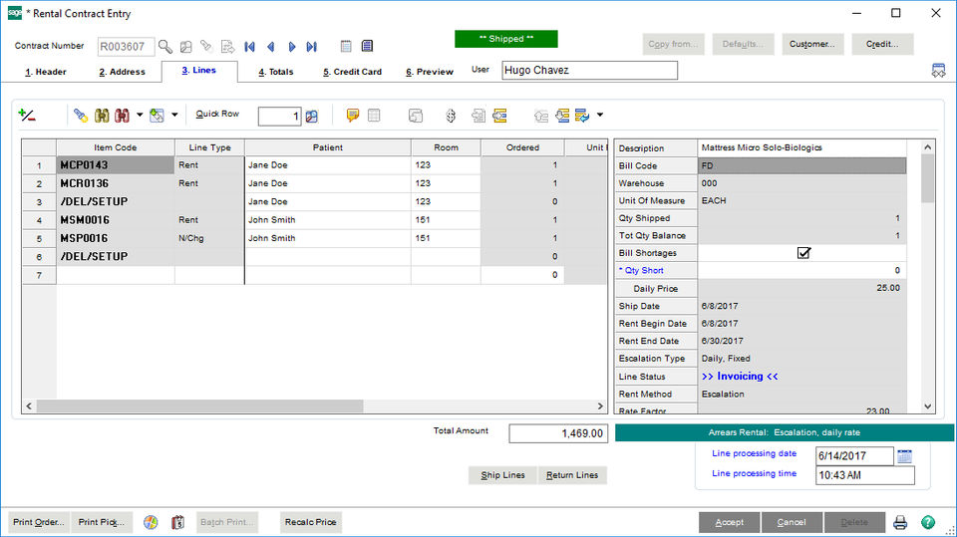Click the Quick Row go-to icon

[x=312, y=116]
